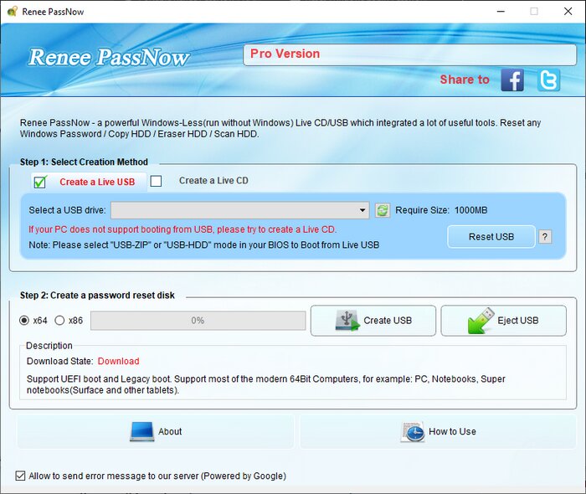Click the green Eject USB arrow icon
The width and height of the screenshot is (586, 494).
click(x=481, y=321)
